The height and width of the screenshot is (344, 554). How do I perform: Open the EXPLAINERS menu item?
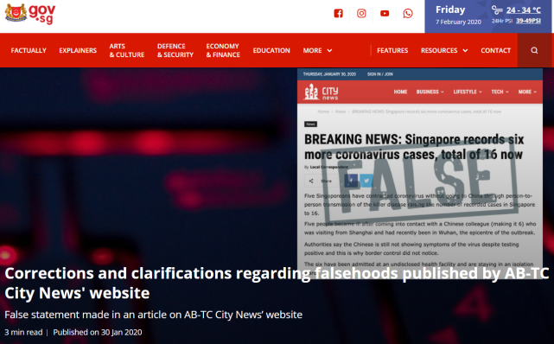pos(78,50)
